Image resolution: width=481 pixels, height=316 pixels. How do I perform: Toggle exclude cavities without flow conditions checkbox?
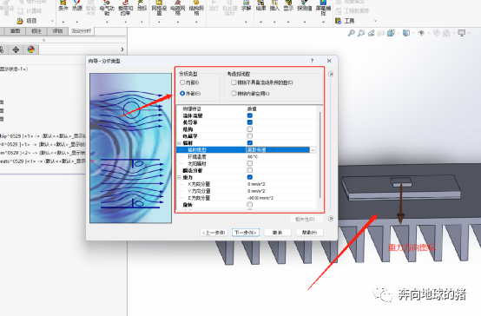click(x=234, y=82)
